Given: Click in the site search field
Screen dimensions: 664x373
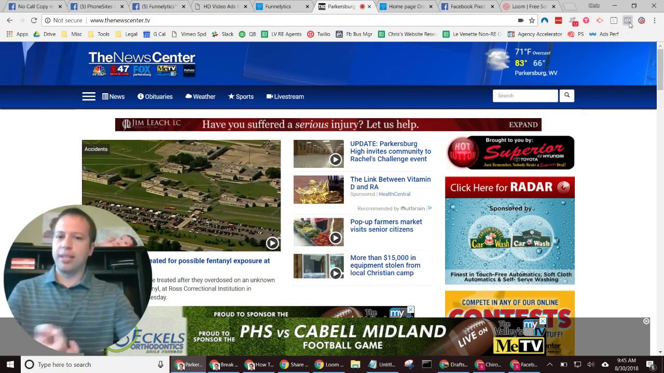Looking at the screenshot, I should pos(525,95).
